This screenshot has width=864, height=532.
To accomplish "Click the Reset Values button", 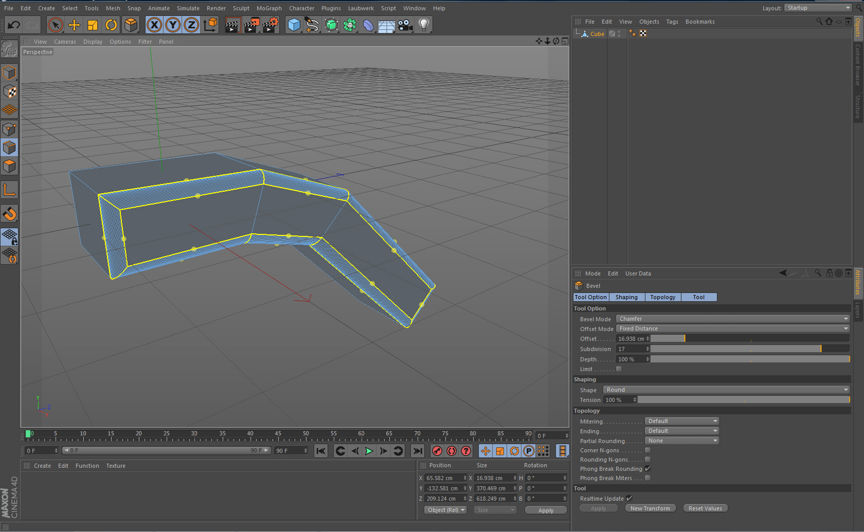I will coord(705,508).
